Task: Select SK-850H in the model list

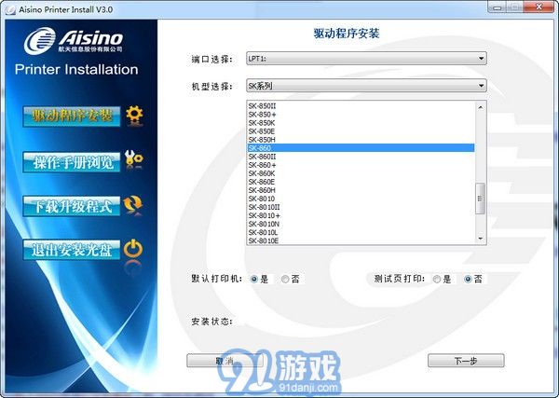Action: [x=361, y=140]
